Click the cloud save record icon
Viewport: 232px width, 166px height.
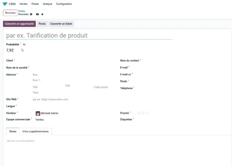(x=37, y=14)
